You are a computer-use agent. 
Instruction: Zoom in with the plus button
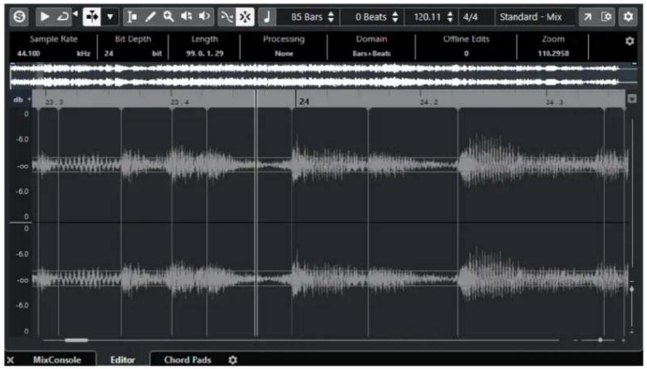pos(624,340)
